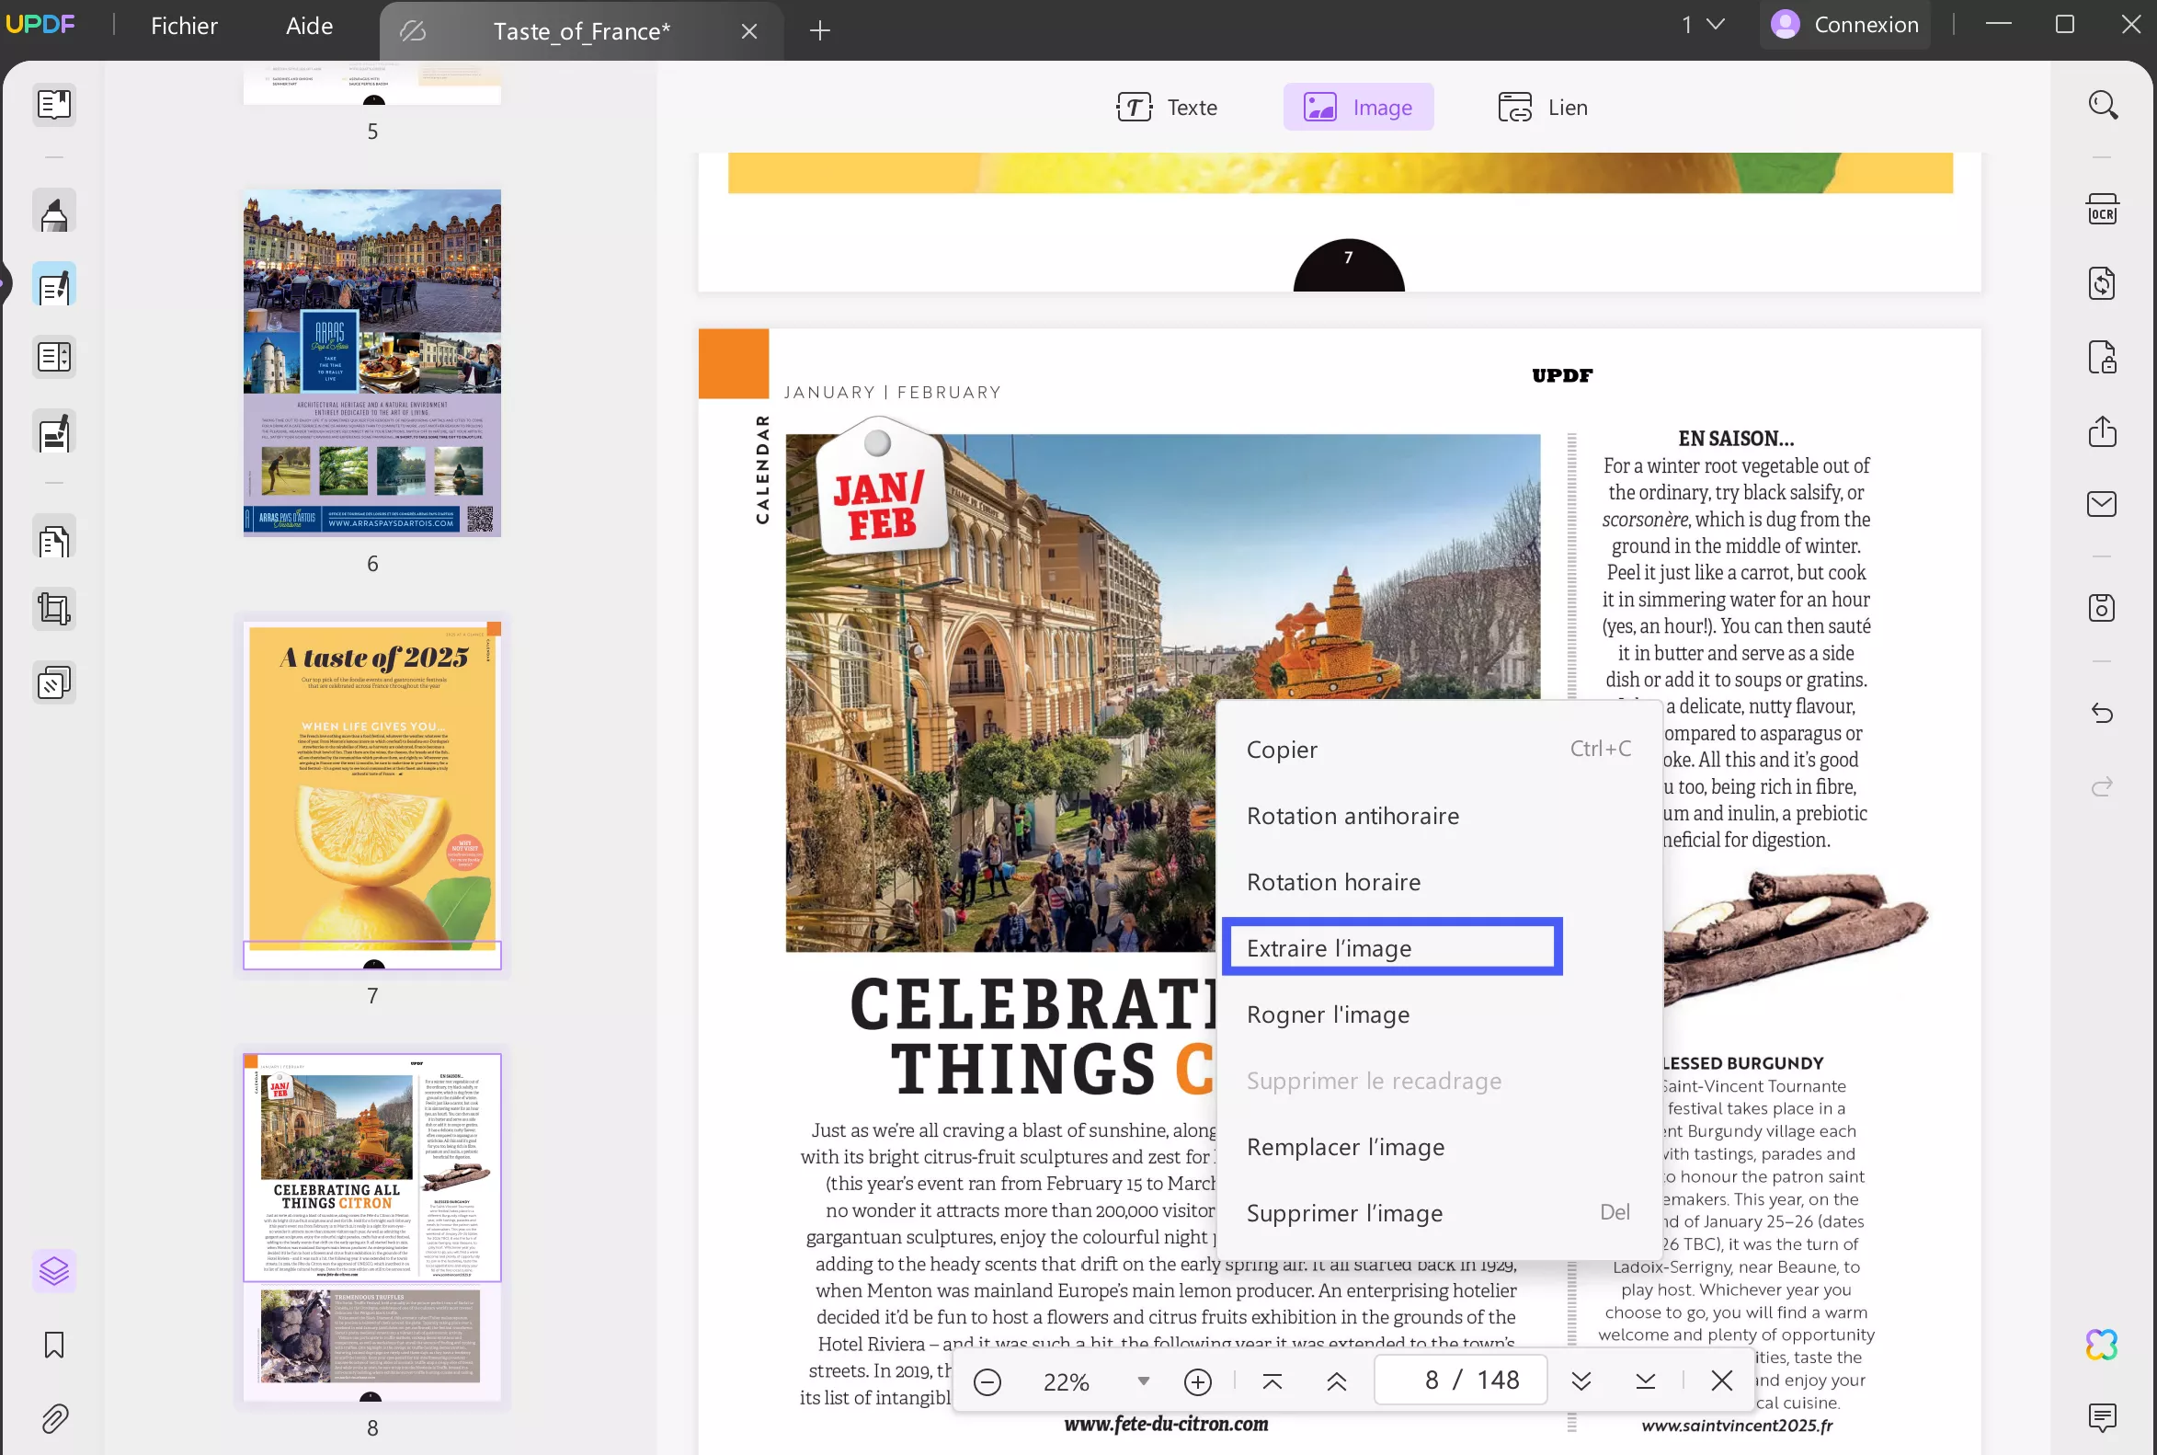2157x1455 pixels.
Task: Click the OCR icon in right sidebar
Action: tap(2101, 210)
